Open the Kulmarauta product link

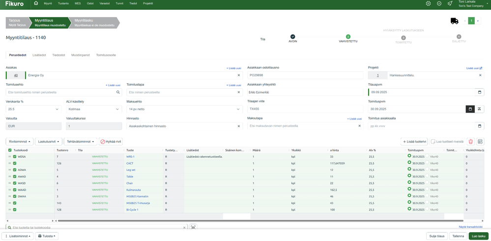133,190
